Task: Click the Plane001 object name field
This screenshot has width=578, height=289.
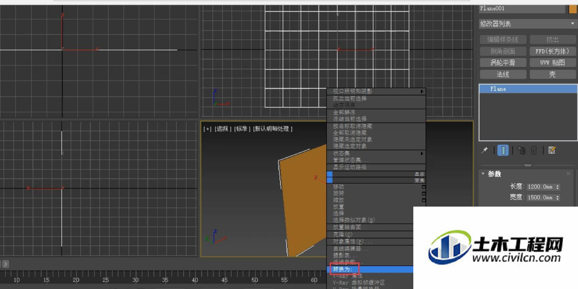Action: coord(522,9)
